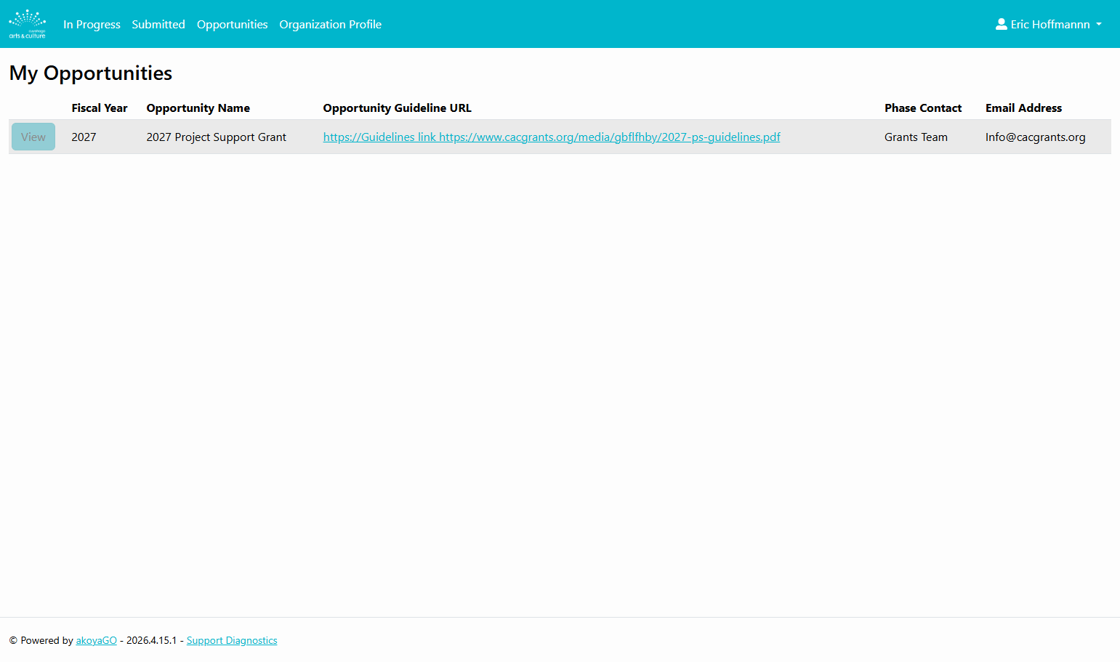Image resolution: width=1120 pixels, height=662 pixels.
Task: Open the akoyaGO footer link
Action: [x=97, y=640]
